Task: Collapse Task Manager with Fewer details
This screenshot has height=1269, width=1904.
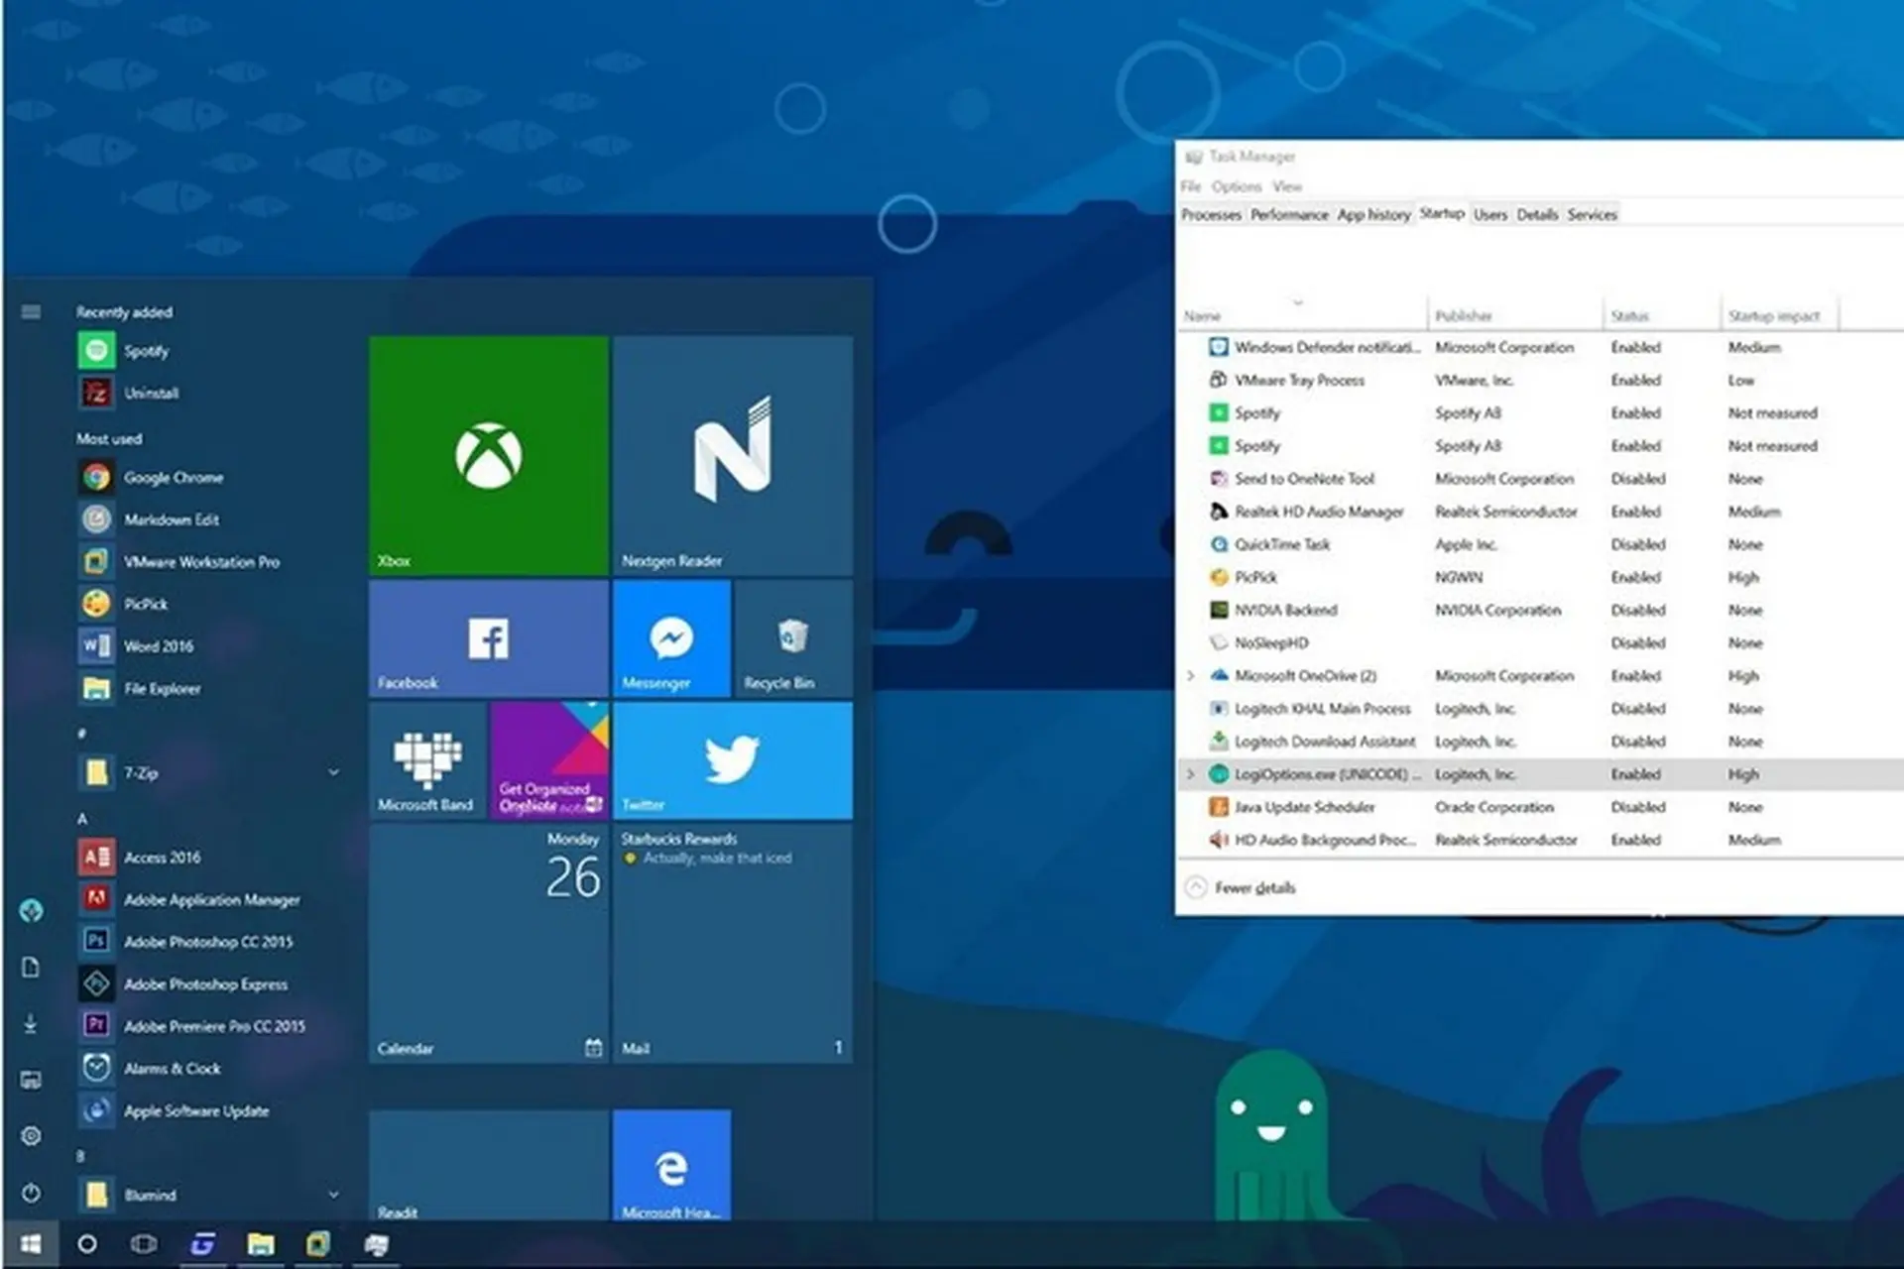Action: click(x=1251, y=887)
